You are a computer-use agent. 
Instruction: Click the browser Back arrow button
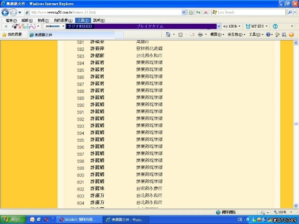point(5,13)
